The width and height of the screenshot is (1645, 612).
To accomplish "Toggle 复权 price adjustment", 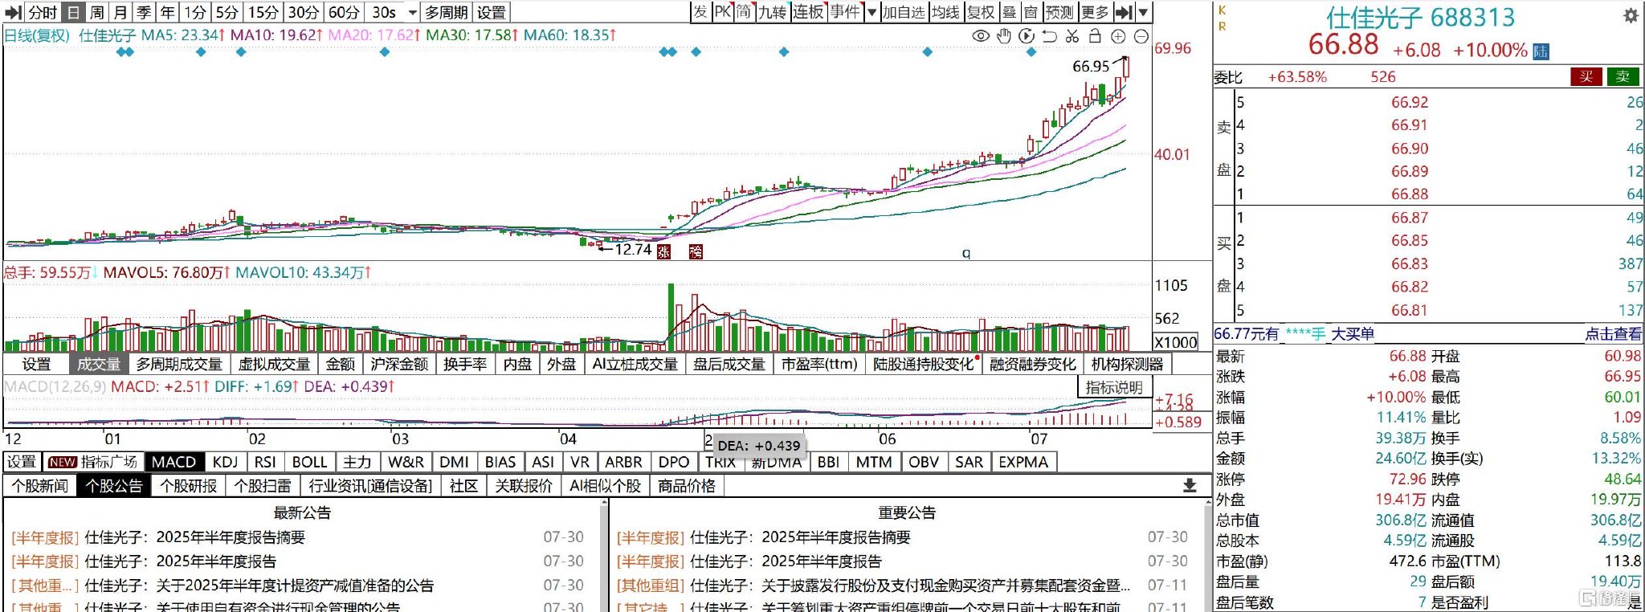I will [981, 12].
